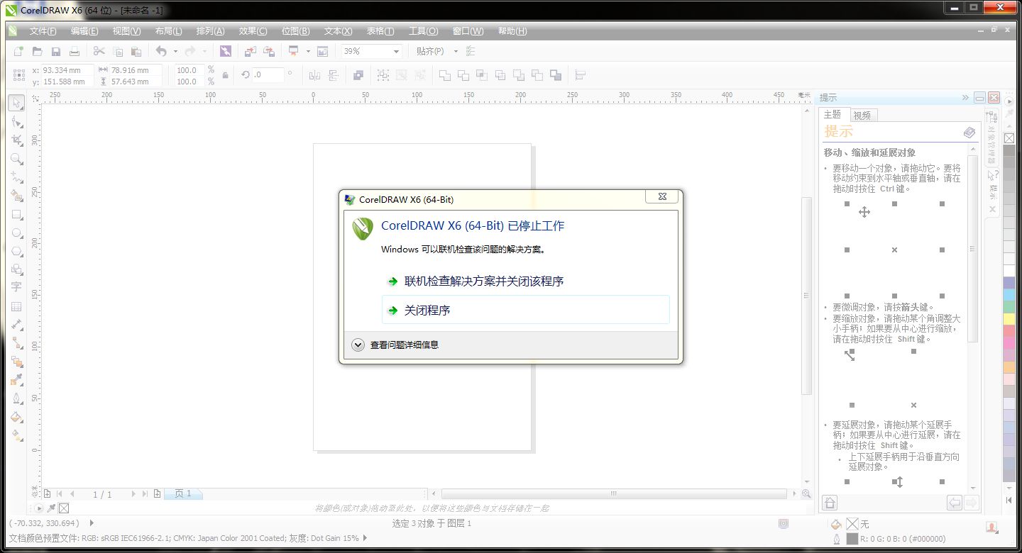Open the 效果(C) menu
Image resolution: width=1022 pixels, height=553 pixels.
253,31
